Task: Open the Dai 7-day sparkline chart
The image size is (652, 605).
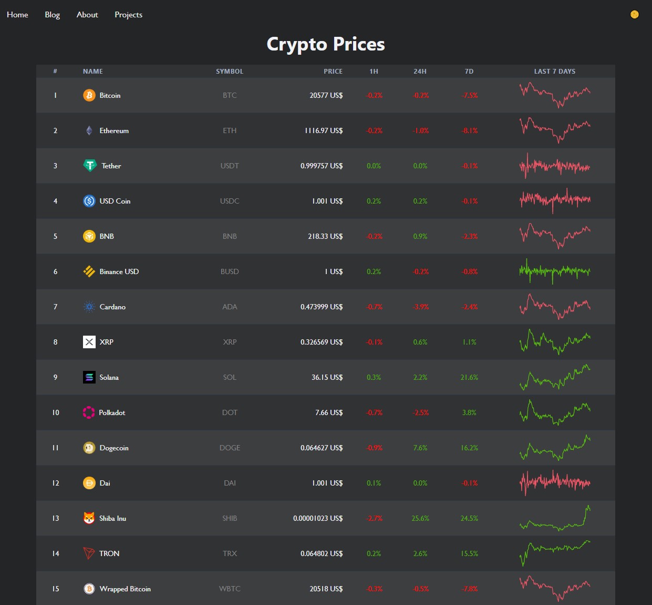Action: pos(555,483)
